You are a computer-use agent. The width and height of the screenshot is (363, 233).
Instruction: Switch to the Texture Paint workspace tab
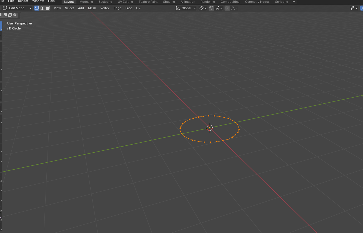tap(148, 2)
